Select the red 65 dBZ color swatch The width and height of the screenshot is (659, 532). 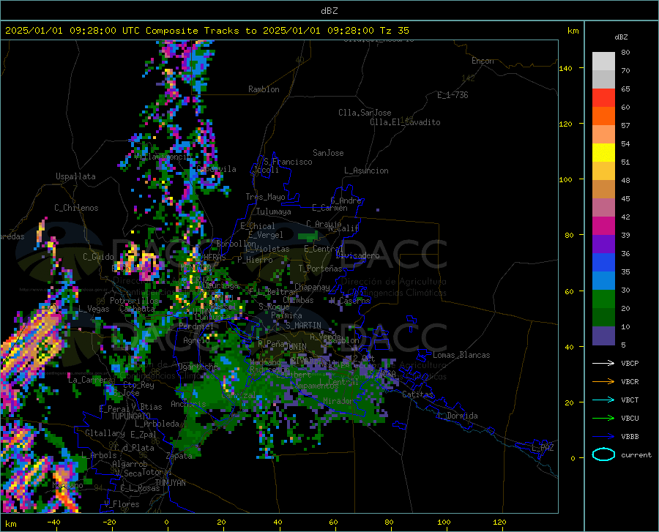click(603, 98)
